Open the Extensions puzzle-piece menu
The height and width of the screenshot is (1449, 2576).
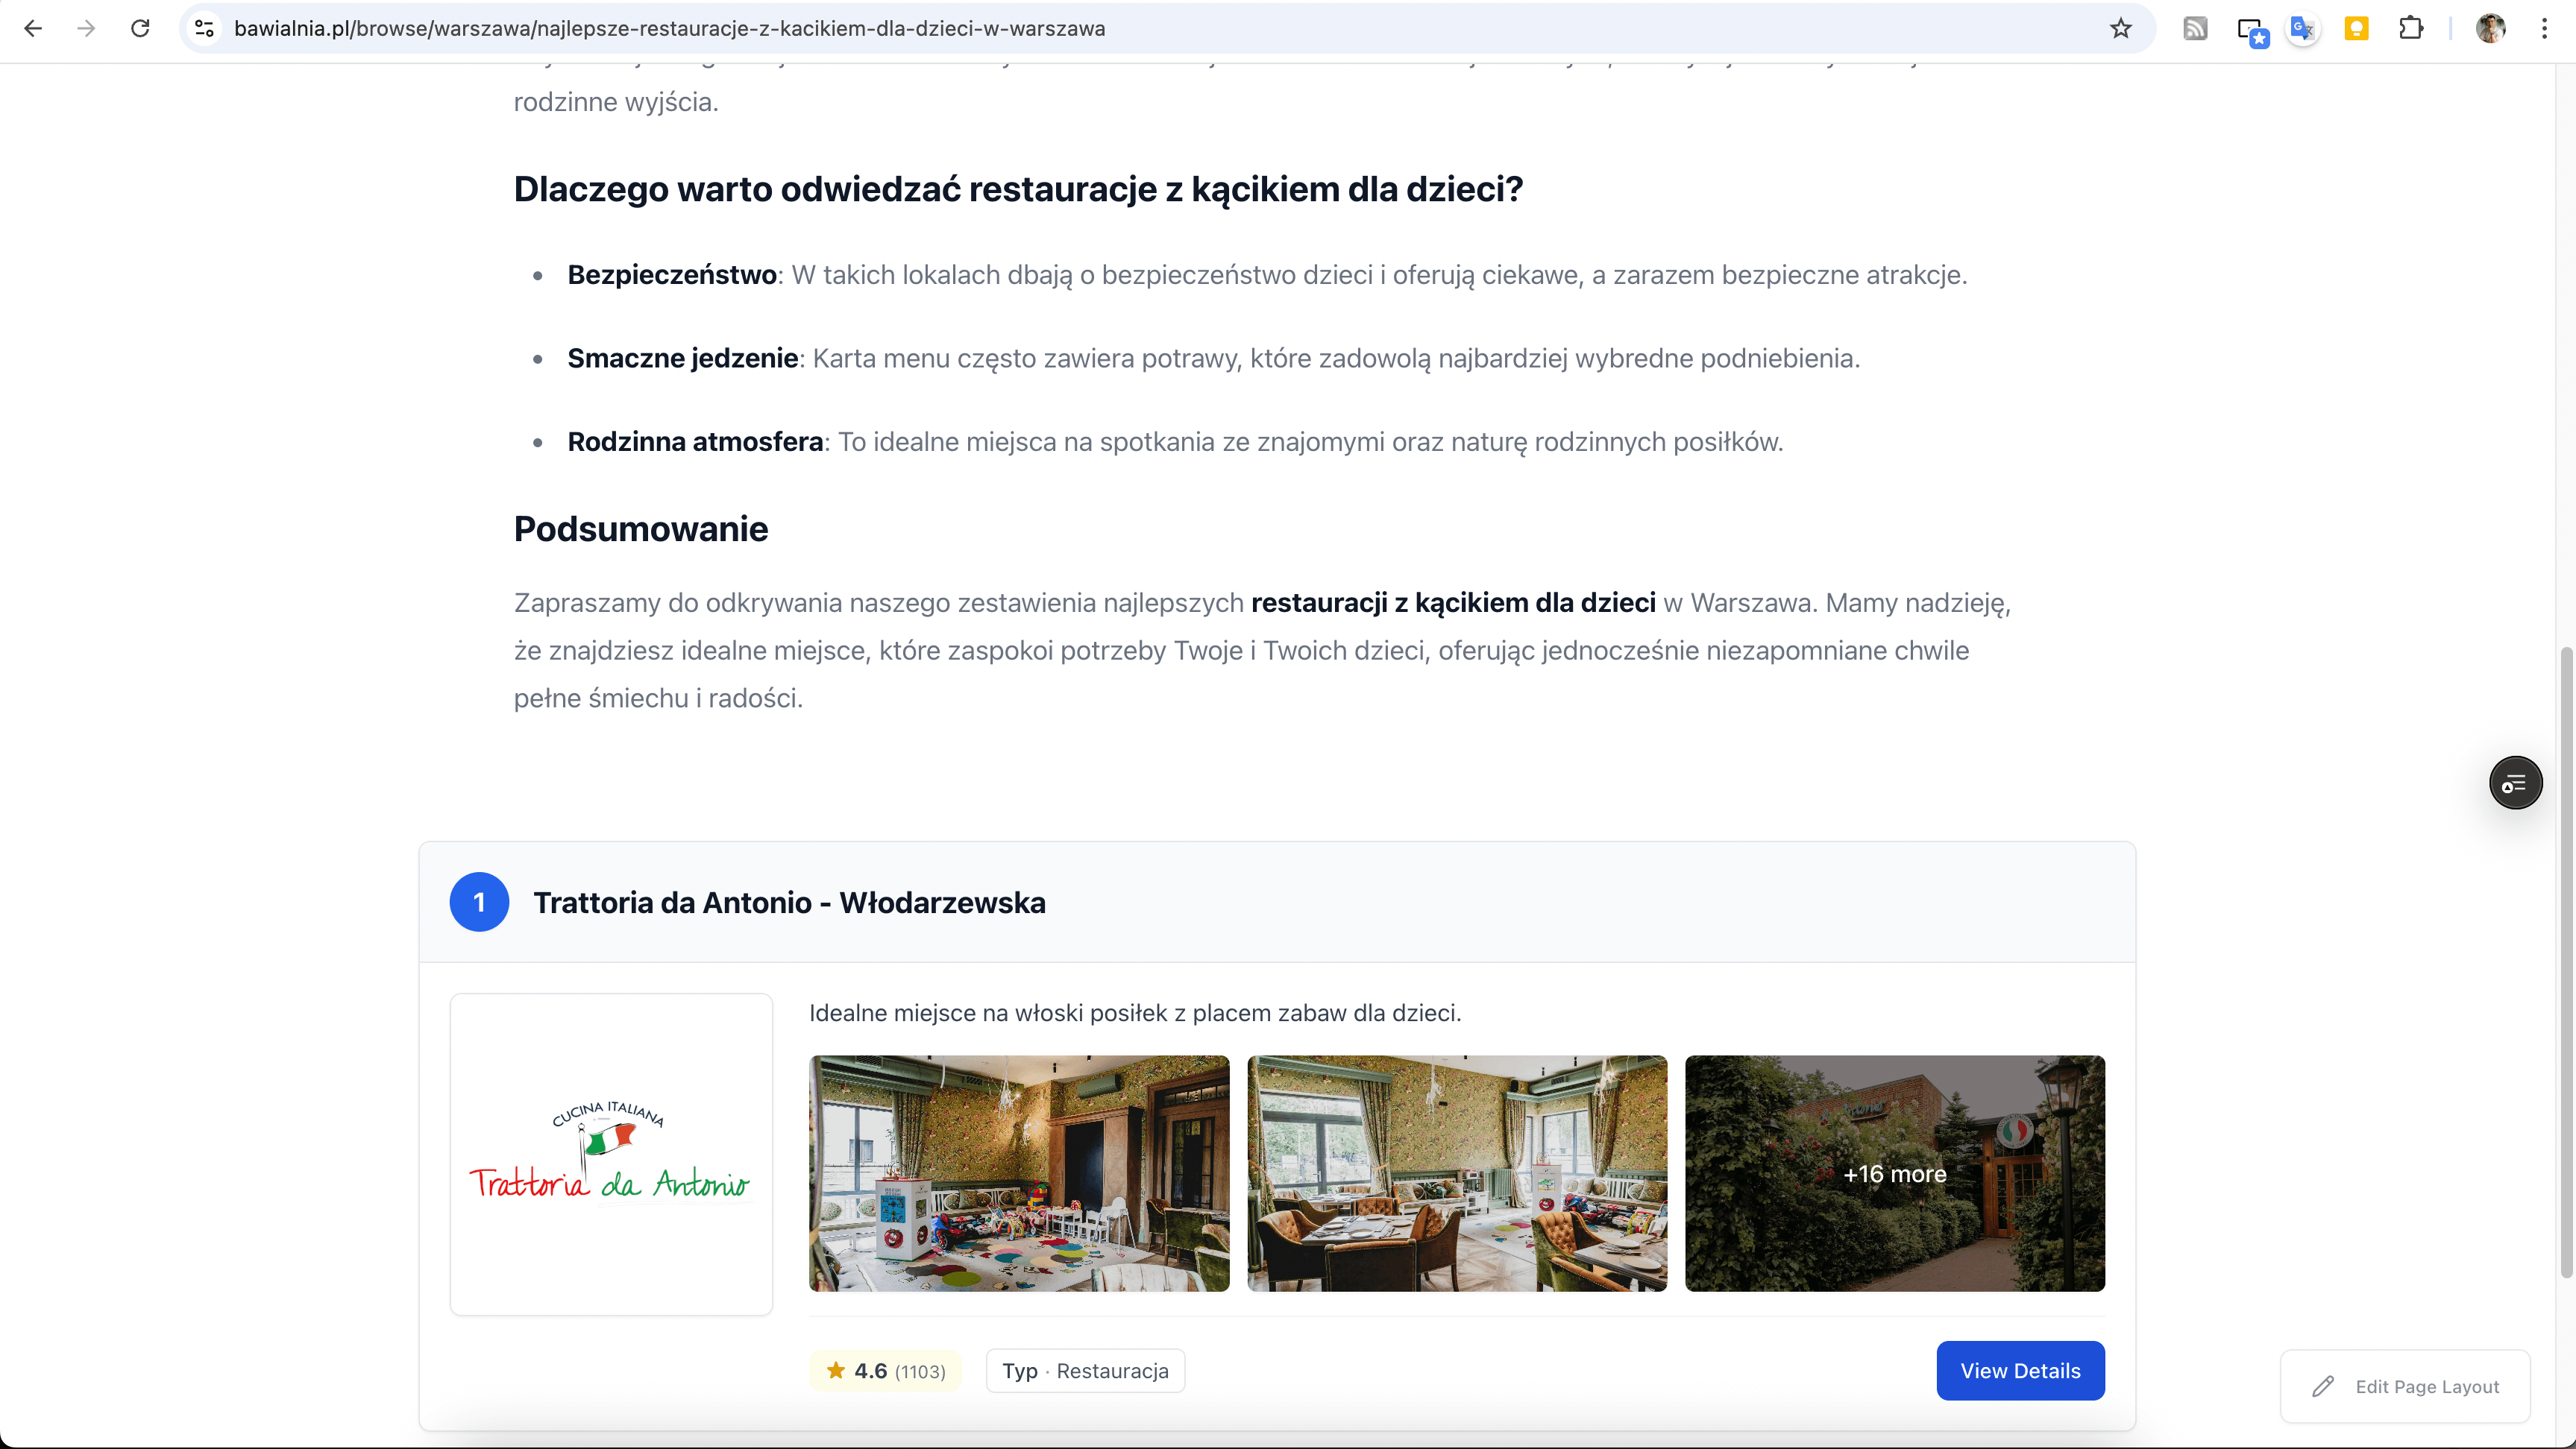(x=2411, y=28)
